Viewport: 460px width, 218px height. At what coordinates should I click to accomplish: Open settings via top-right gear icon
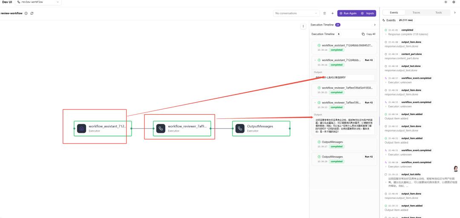pos(454,2)
